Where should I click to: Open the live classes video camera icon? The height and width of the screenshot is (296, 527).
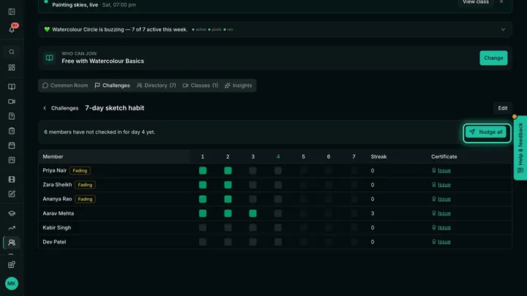click(x=12, y=102)
